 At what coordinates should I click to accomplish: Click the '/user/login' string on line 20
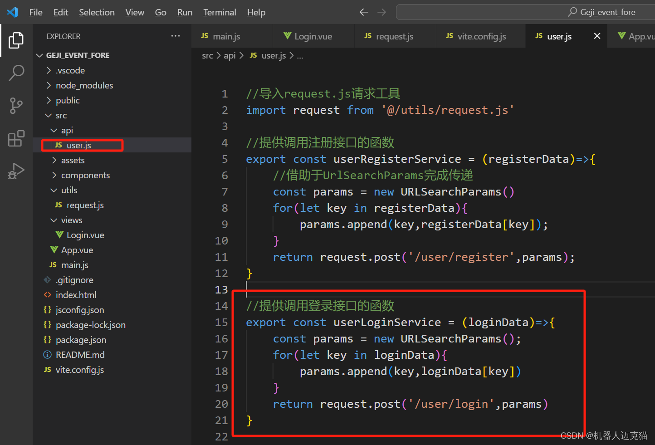tap(452, 404)
